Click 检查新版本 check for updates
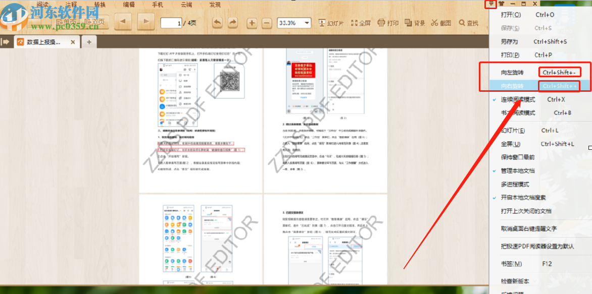 point(515,281)
